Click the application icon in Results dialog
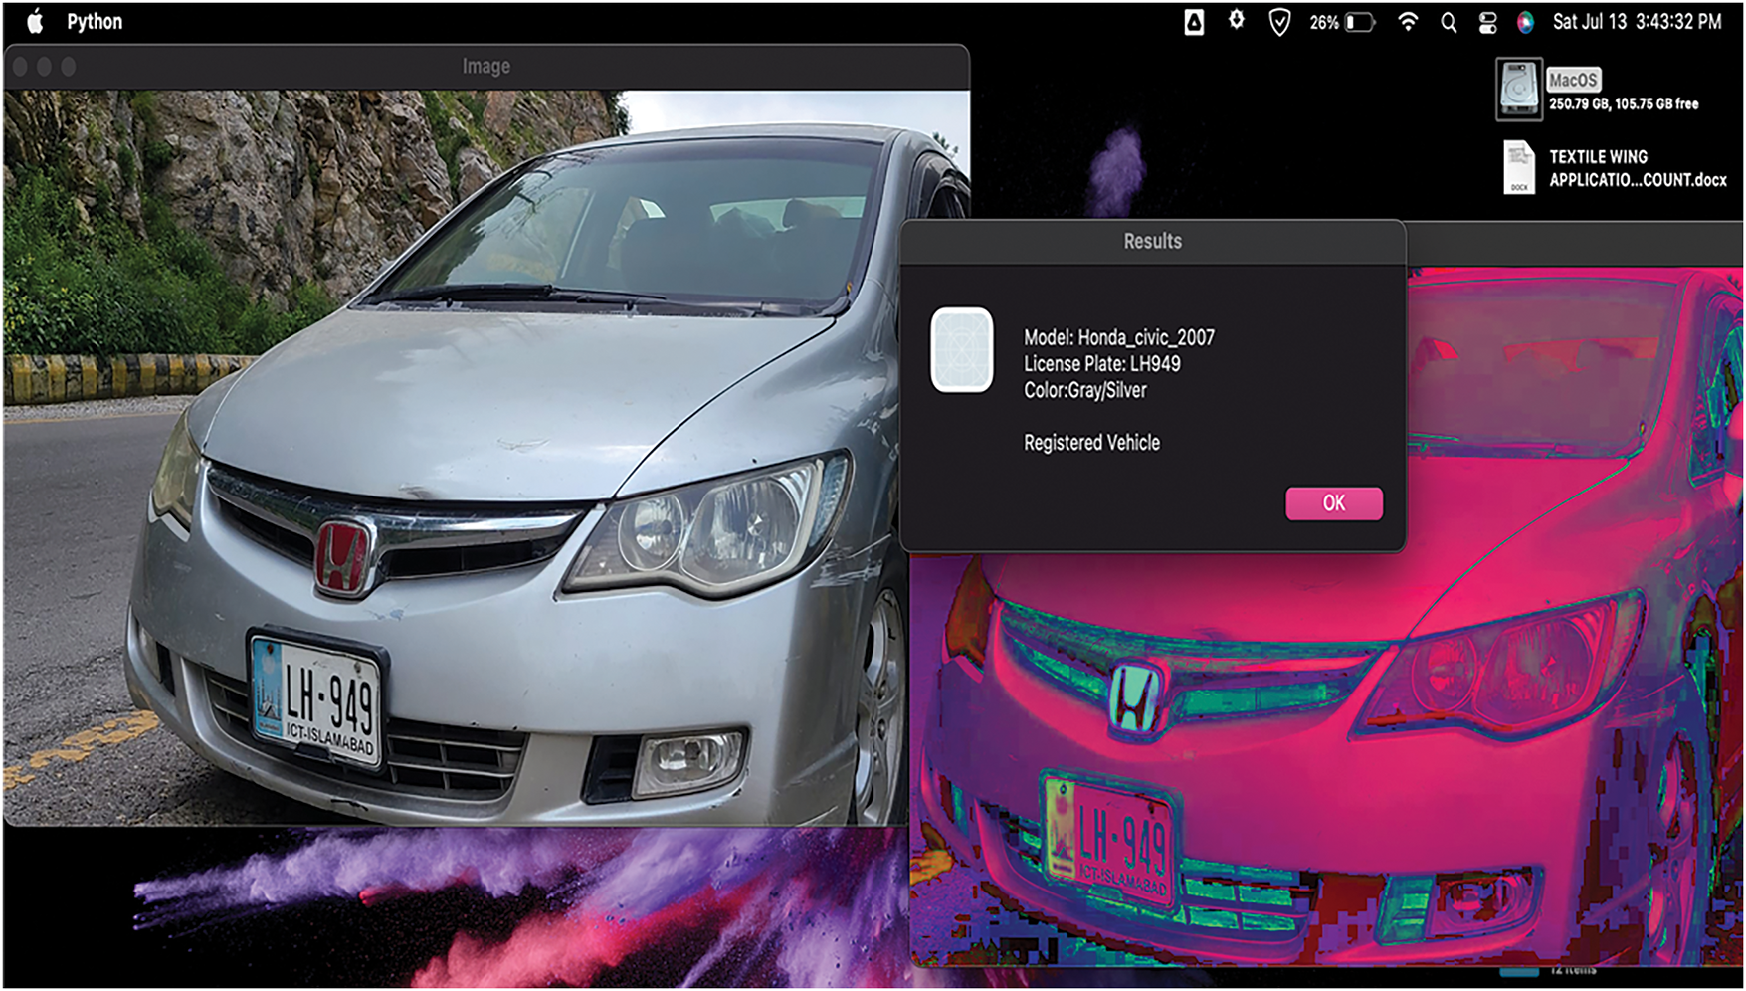 961,349
